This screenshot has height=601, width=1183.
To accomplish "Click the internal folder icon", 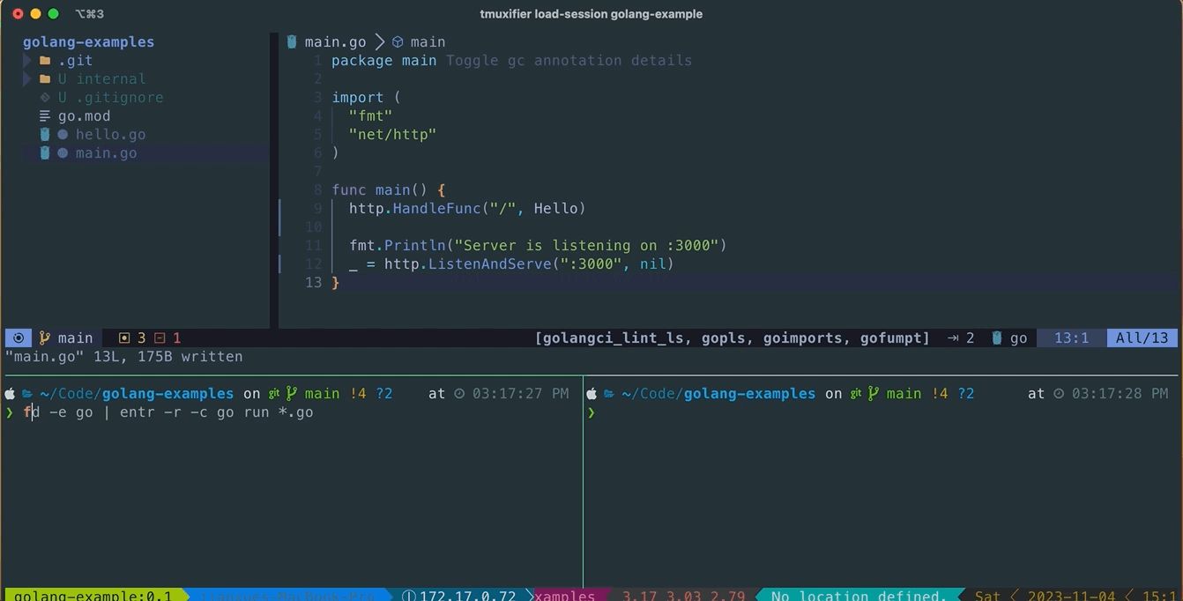I will 45,79.
